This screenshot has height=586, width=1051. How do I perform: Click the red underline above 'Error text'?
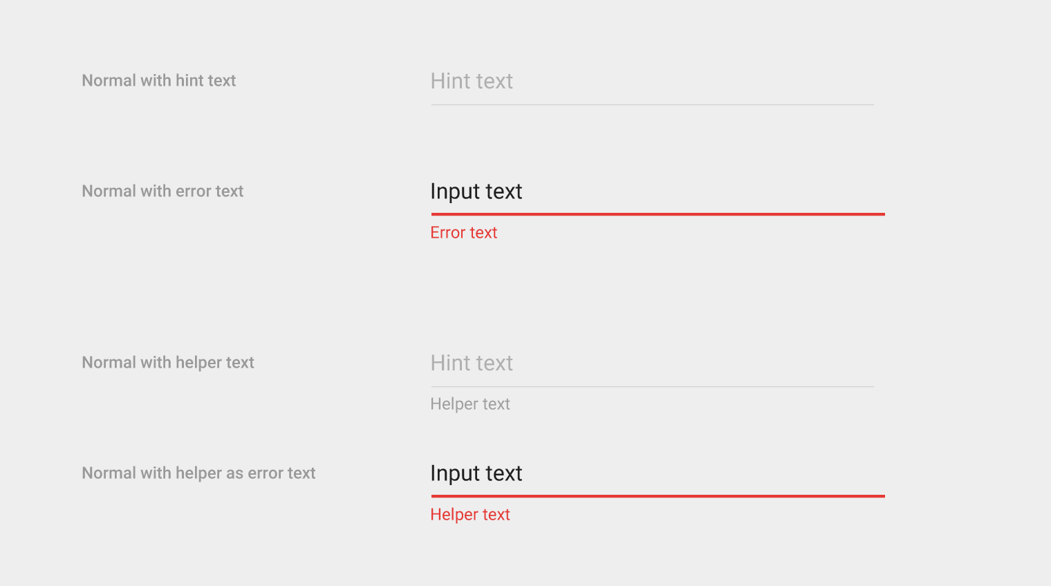pyautogui.click(x=657, y=214)
